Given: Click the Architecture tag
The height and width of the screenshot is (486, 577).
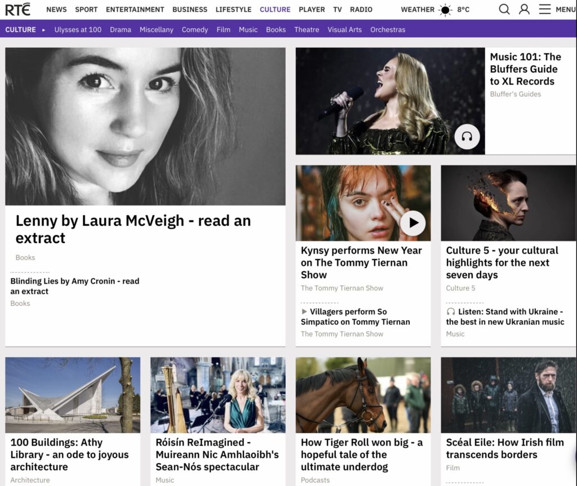Looking at the screenshot, I should 30,480.
